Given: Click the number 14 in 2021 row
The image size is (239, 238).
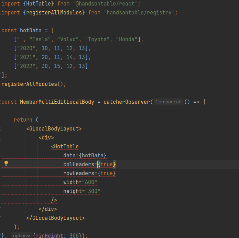Looking at the screenshot, I should coord(69,57).
